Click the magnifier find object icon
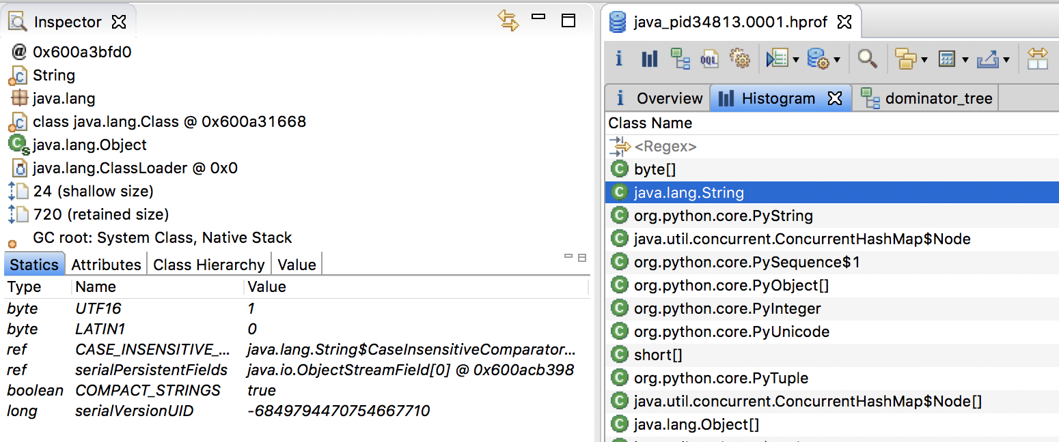Image resolution: width=1059 pixels, height=442 pixels. click(x=868, y=59)
